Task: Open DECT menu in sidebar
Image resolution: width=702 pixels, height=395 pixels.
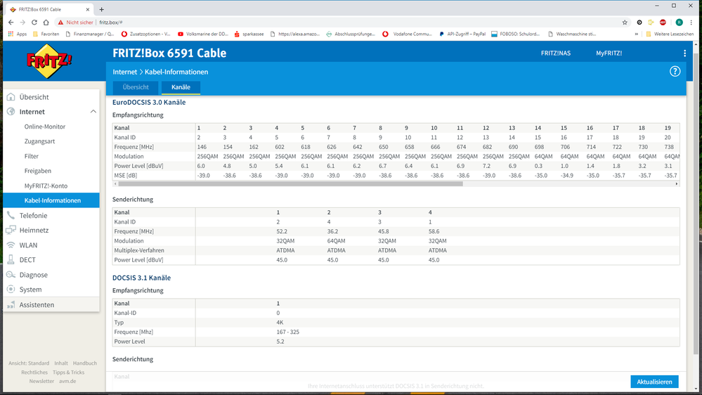Action: [x=27, y=260]
